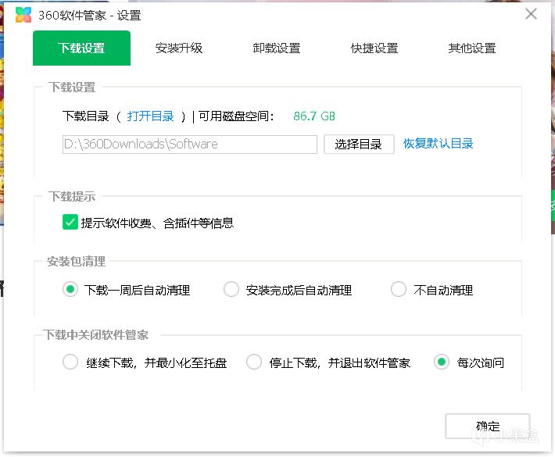Close the settings dialog with the X
Image resolution: width=555 pixels, height=457 pixels.
pos(531,14)
